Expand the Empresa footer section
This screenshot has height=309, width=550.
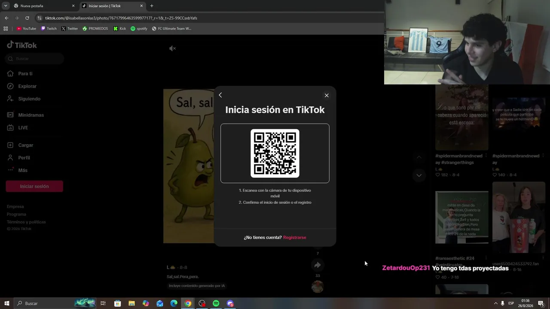click(15, 206)
